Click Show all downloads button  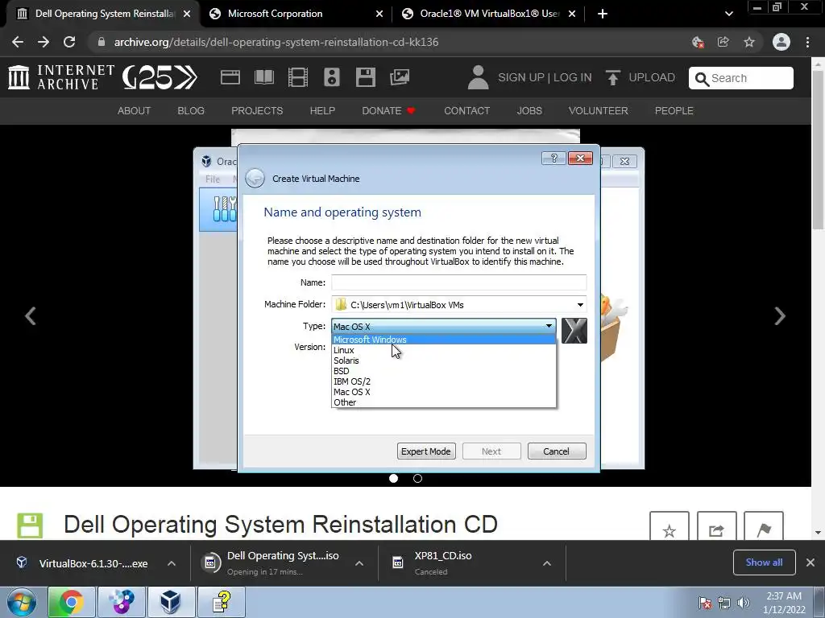coord(764,562)
